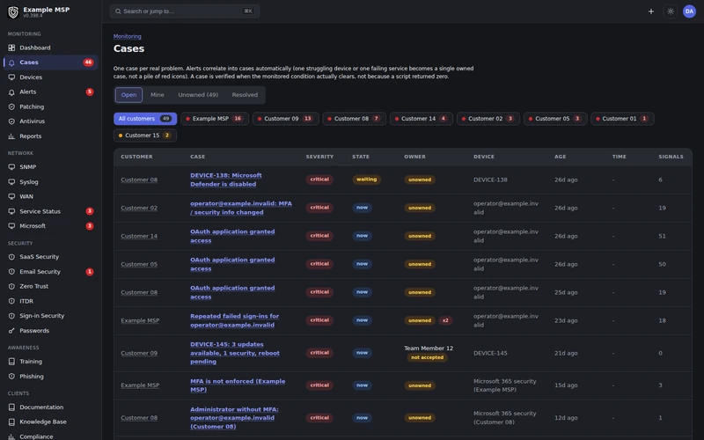Click the Monitoring breadcrumb link
704x440 pixels.
pyautogui.click(x=127, y=36)
